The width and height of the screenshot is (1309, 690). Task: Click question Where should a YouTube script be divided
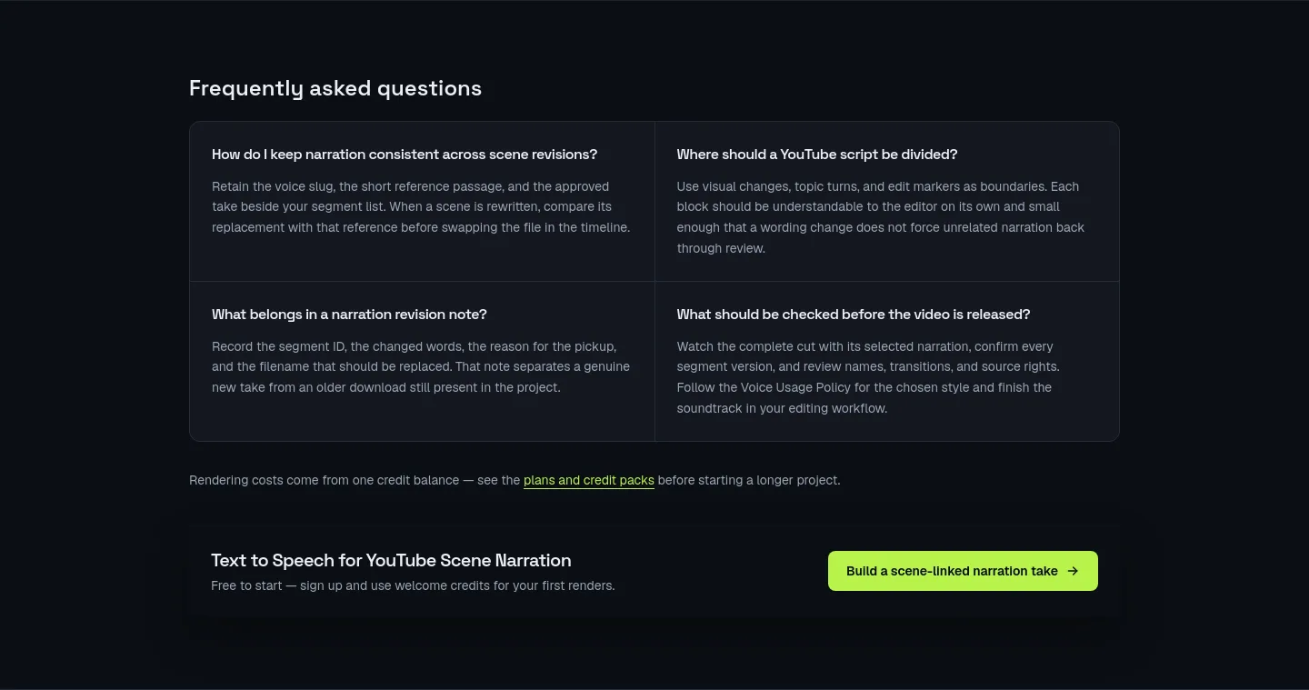tap(817, 155)
